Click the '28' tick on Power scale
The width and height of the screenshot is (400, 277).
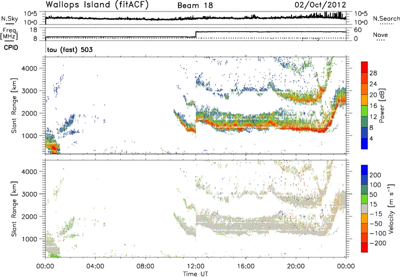pyautogui.click(x=373, y=73)
